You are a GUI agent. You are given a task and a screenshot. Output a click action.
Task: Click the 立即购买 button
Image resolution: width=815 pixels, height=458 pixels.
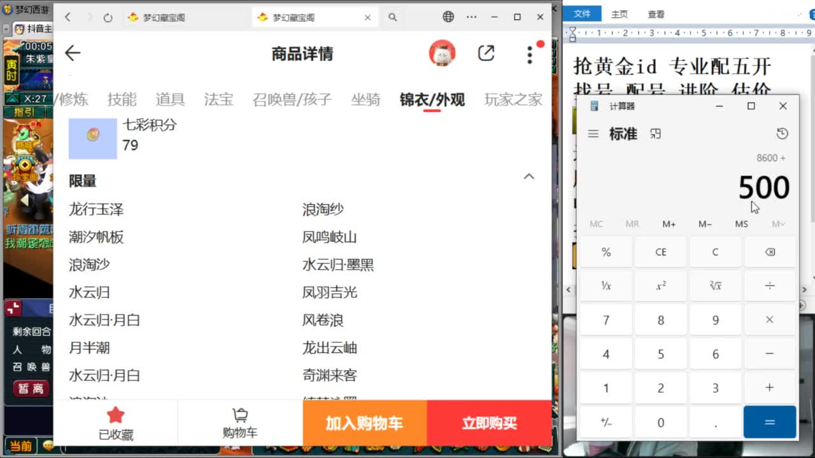(489, 423)
